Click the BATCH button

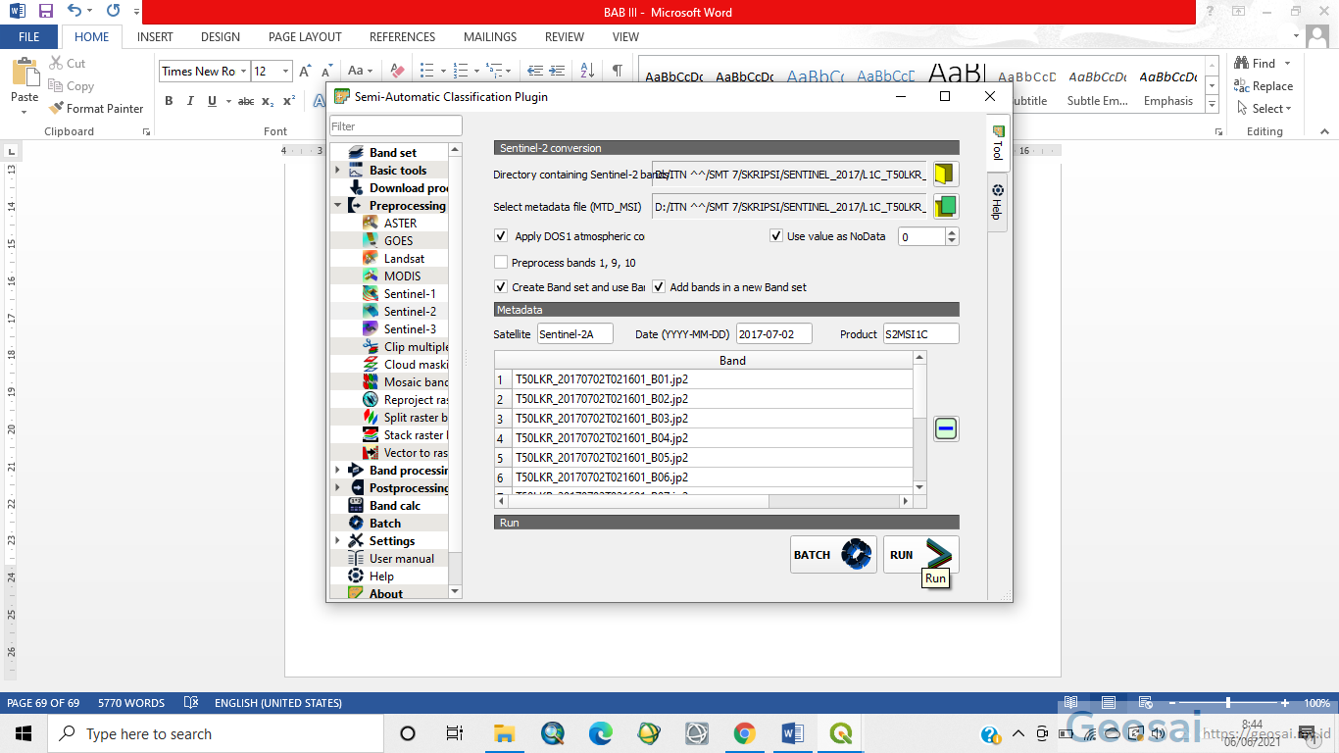833,555
